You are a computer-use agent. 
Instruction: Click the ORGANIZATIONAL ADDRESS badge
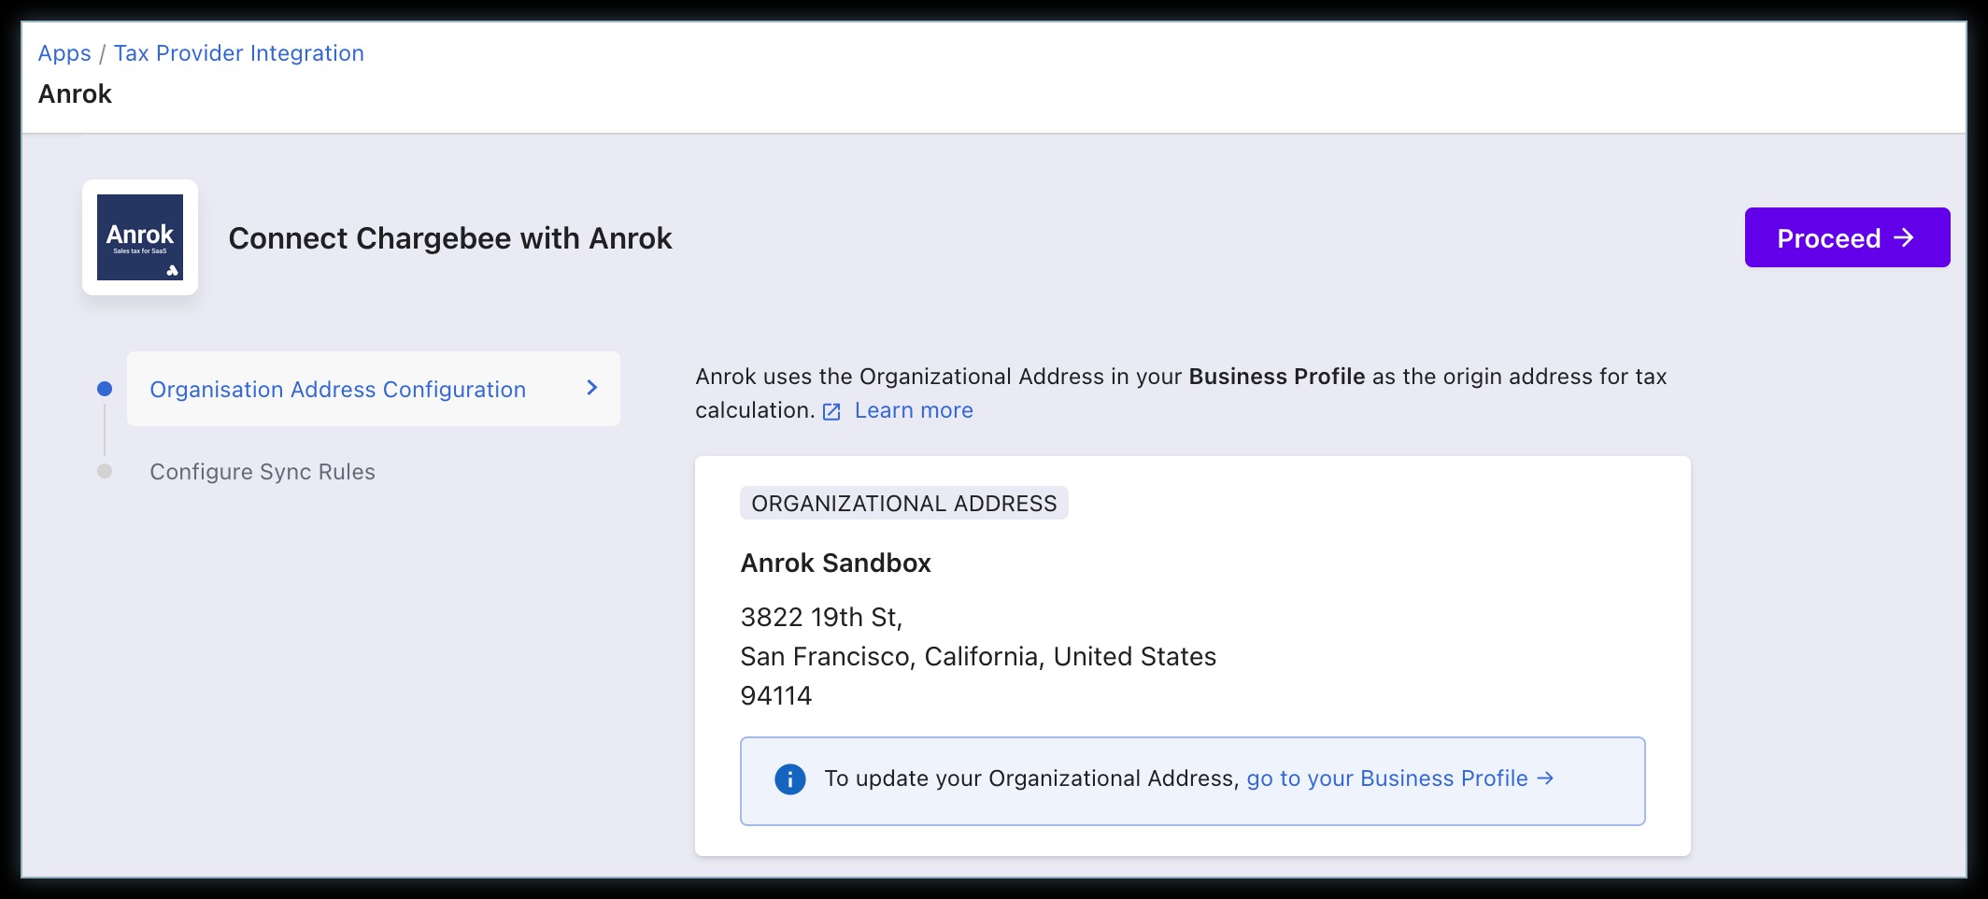tap(903, 504)
